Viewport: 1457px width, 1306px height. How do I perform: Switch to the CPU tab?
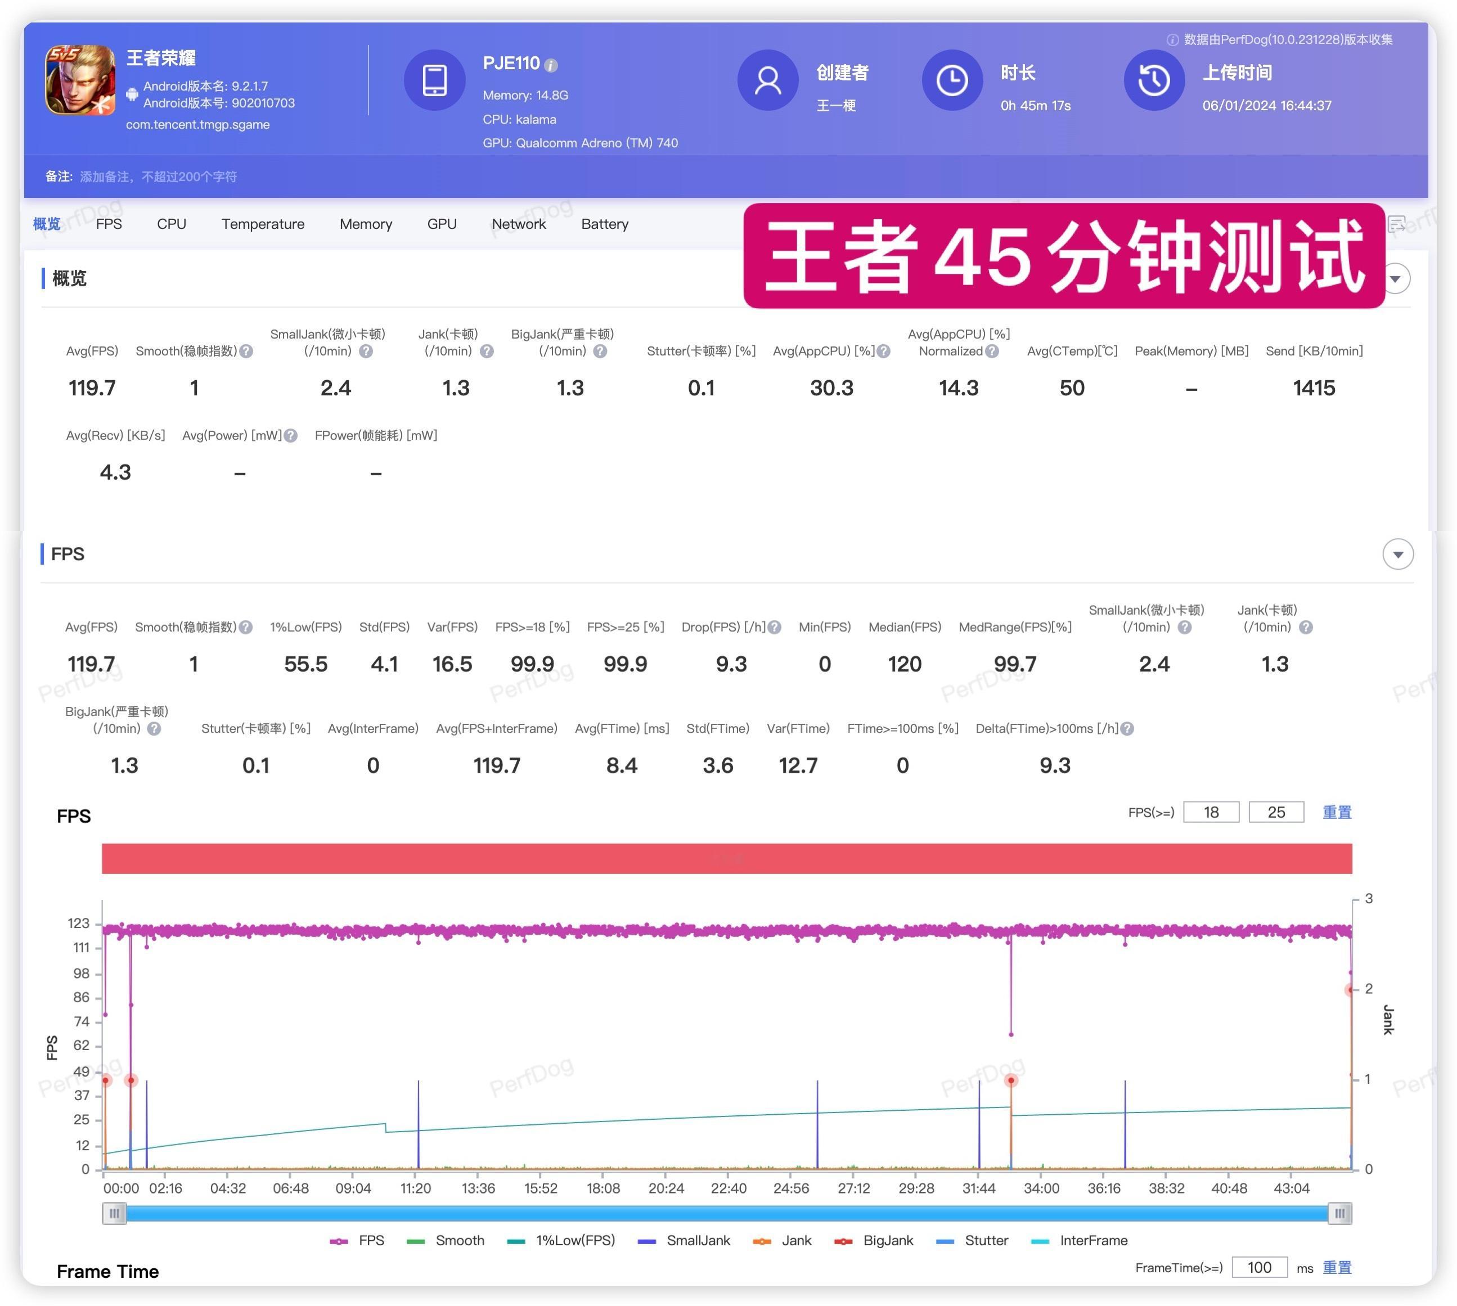point(172,224)
